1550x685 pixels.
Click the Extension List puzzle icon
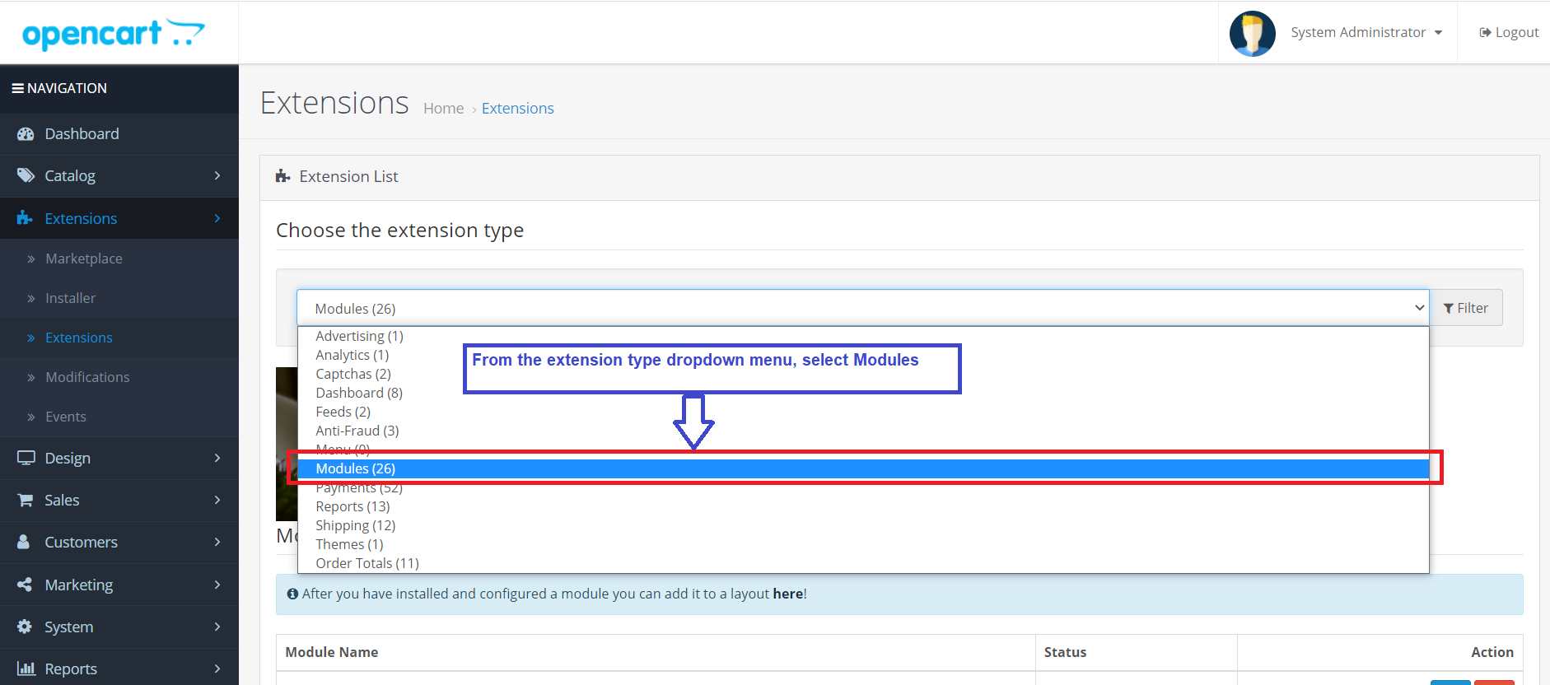283,176
